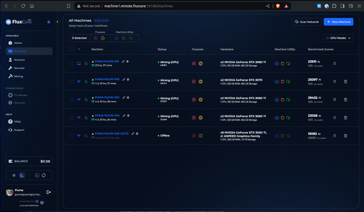Click the New Machine button
This screenshot has height=212, width=364.
click(x=338, y=22)
